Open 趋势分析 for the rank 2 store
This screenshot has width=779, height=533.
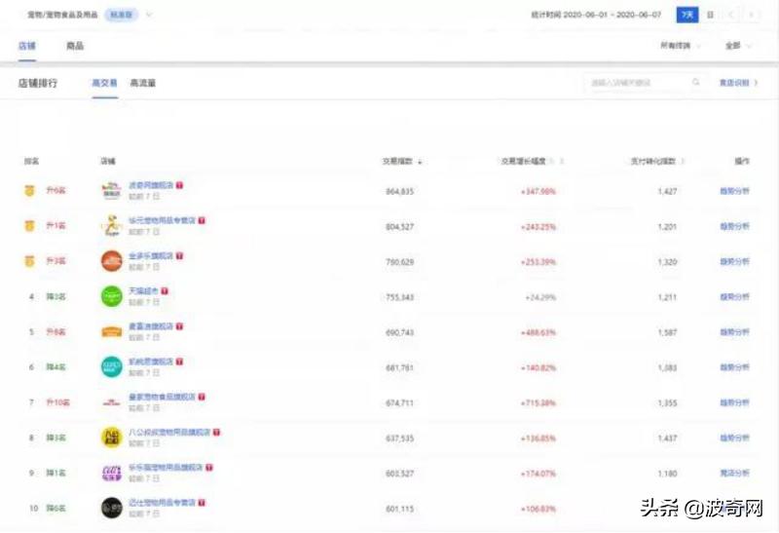click(734, 226)
